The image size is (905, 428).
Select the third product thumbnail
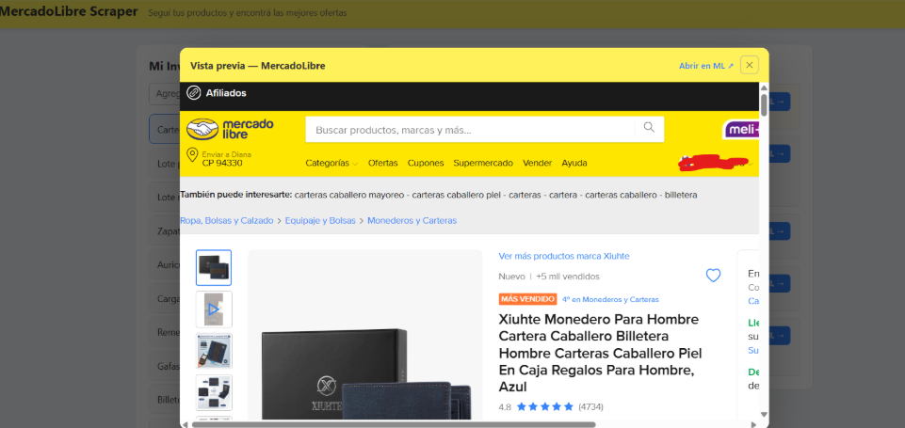pos(214,351)
